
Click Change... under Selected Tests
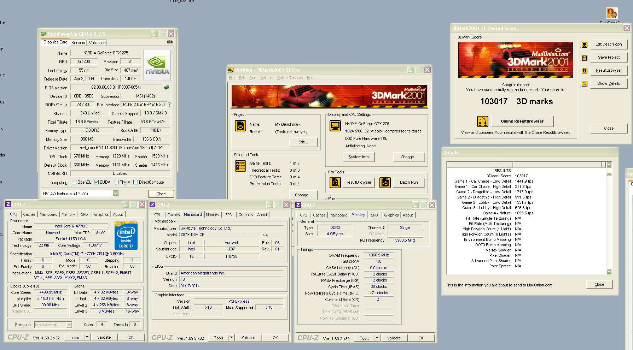(x=303, y=195)
